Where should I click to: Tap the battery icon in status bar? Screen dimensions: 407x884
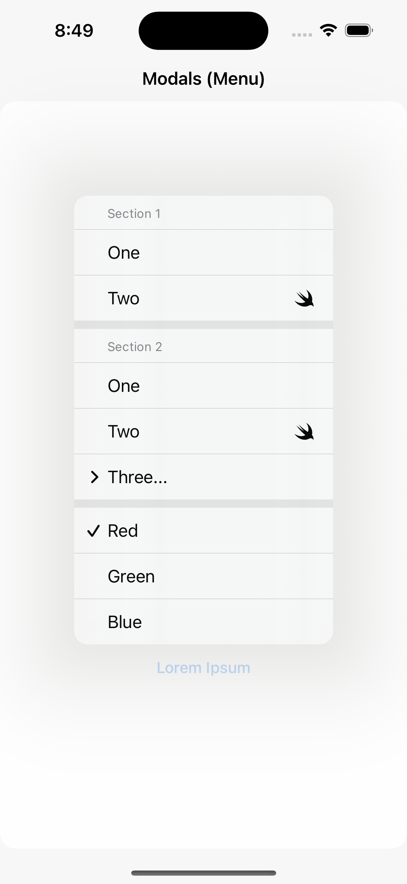click(x=359, y=30)
